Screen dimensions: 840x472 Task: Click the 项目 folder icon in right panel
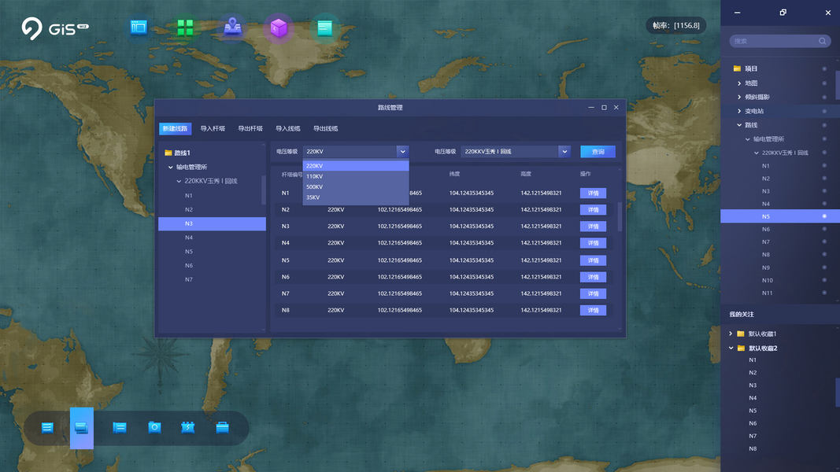point(737,68)
